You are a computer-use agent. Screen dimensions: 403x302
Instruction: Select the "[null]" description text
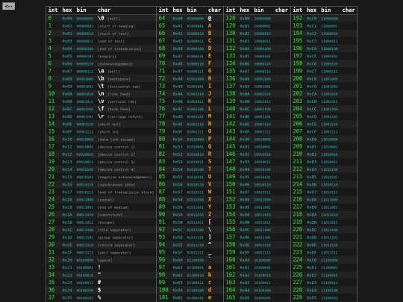pyautogui.click(x=113, y=19)
